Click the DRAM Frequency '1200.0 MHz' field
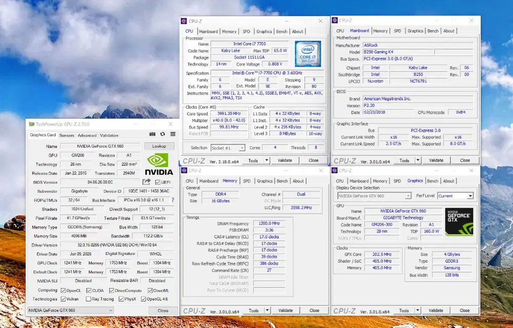This screenshot has height=328, width=513. [269, 223]
